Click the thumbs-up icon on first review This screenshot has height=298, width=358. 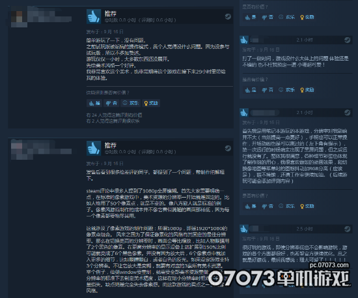coord(94,16)
